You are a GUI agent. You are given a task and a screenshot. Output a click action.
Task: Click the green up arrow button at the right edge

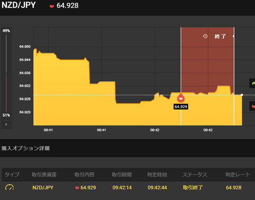[252, 83]
